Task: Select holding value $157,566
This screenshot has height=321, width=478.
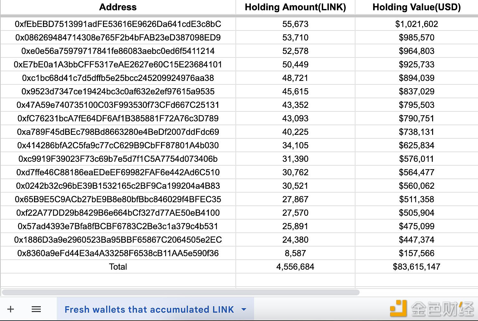Action: [416, 253]
